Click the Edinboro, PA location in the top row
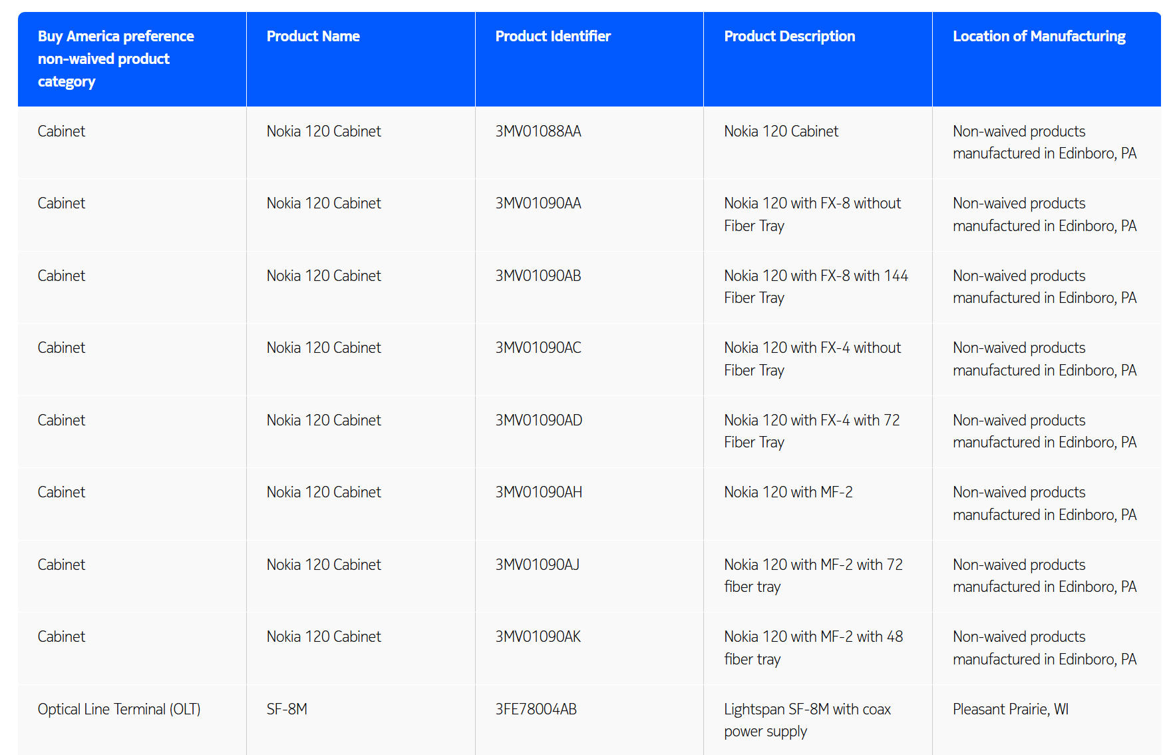The width and height of the screenshot is (1163, 755). (x=1045, y=142)
